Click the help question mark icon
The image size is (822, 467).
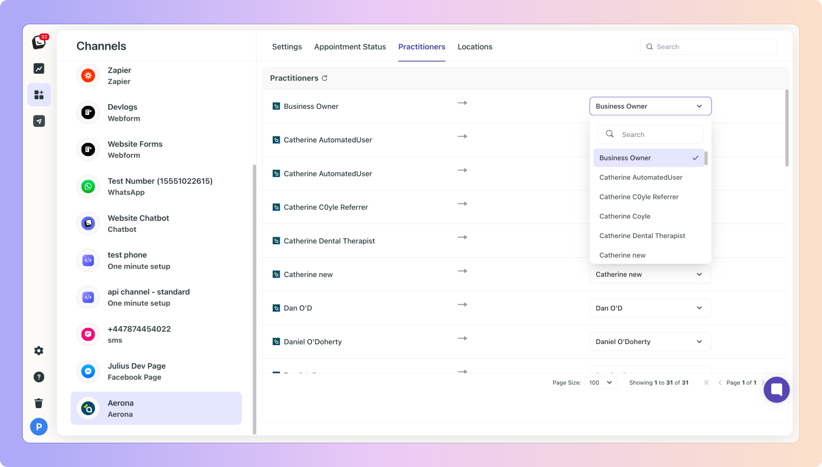(39, 377)
